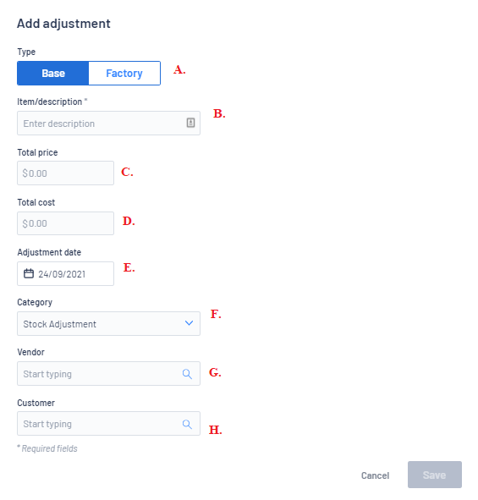Image resolution: width=478 pixels, height=500 pixels.
Task: Click the Adjustment date label
Action: point(49,252)
